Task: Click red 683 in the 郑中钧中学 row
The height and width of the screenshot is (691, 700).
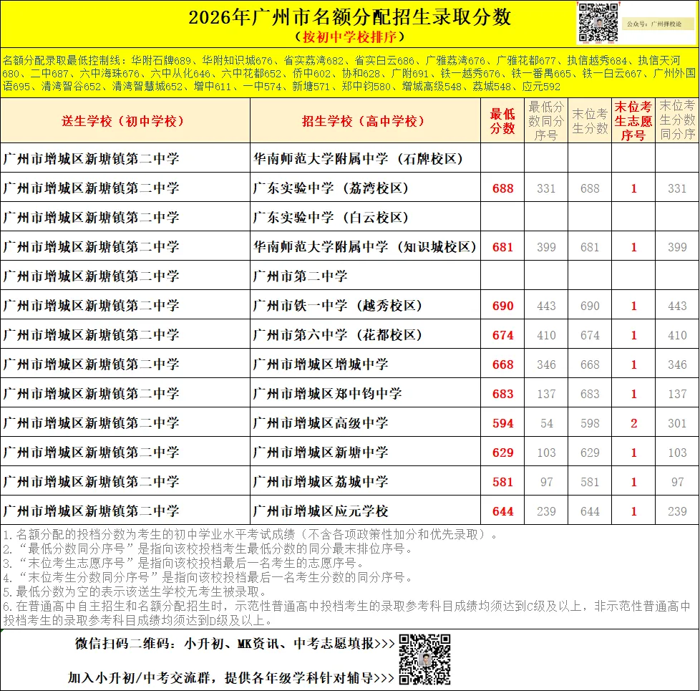Action: (502, 394)
